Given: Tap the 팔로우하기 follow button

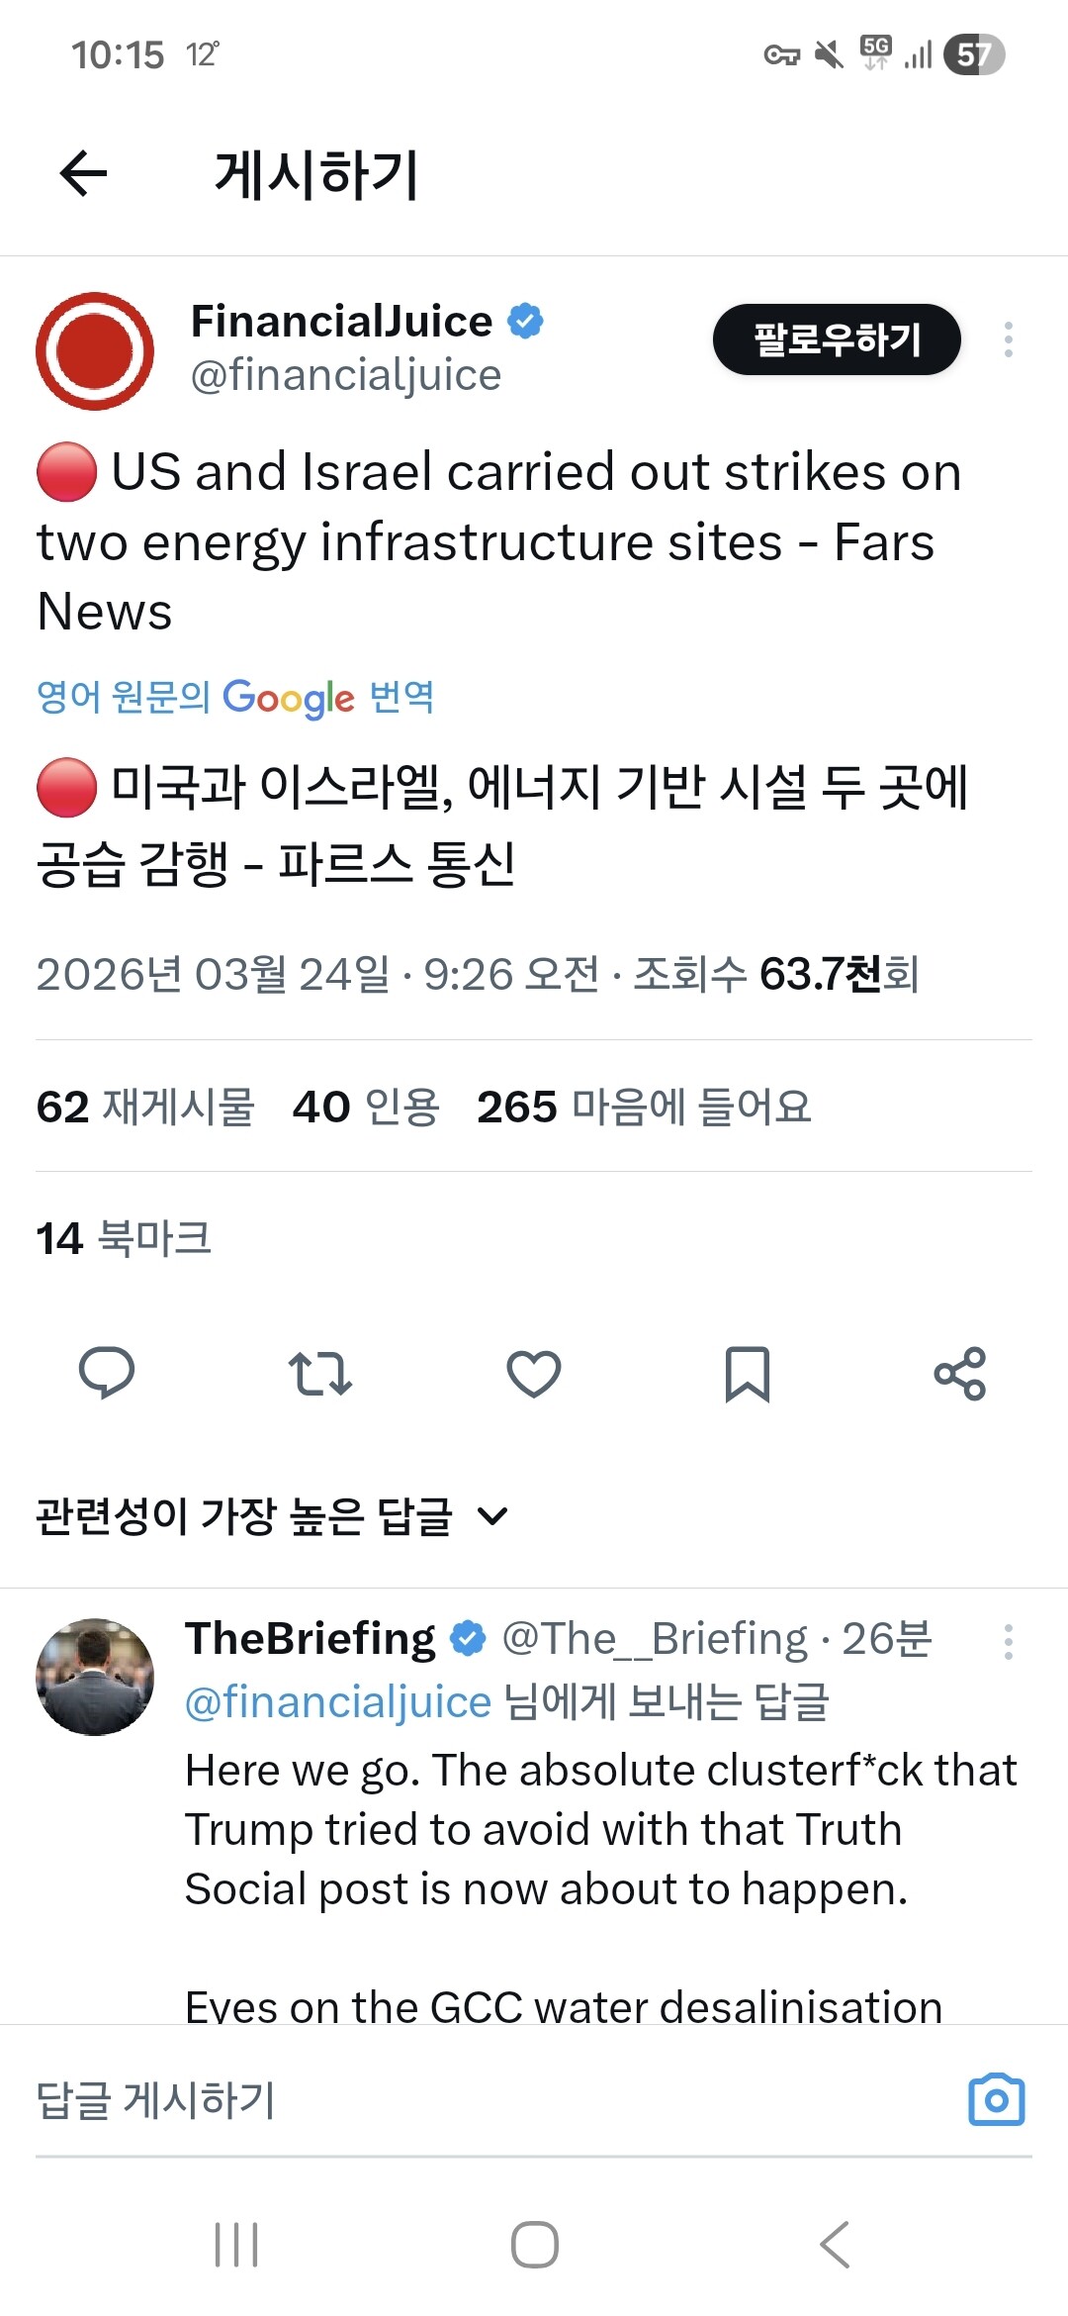Looking at the screenshot, I should (x=837, y=339).
